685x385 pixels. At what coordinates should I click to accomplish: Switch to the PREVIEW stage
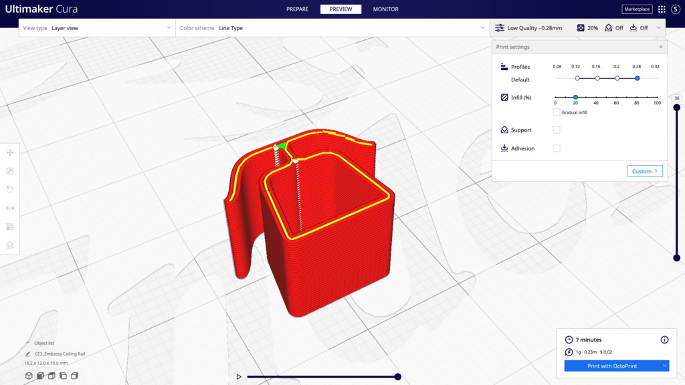(340, 9)
